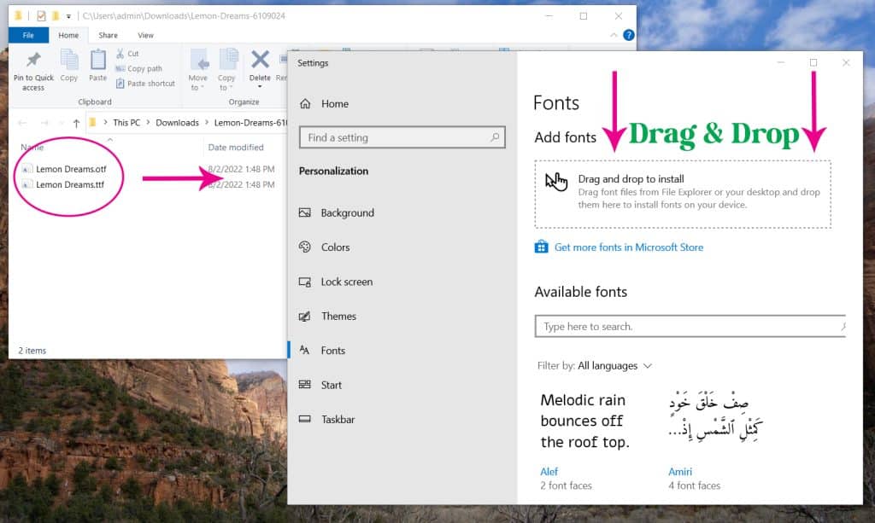Click Downloads in the breadcrumb path
The image size is (875, 523).
tap(177, 123)
